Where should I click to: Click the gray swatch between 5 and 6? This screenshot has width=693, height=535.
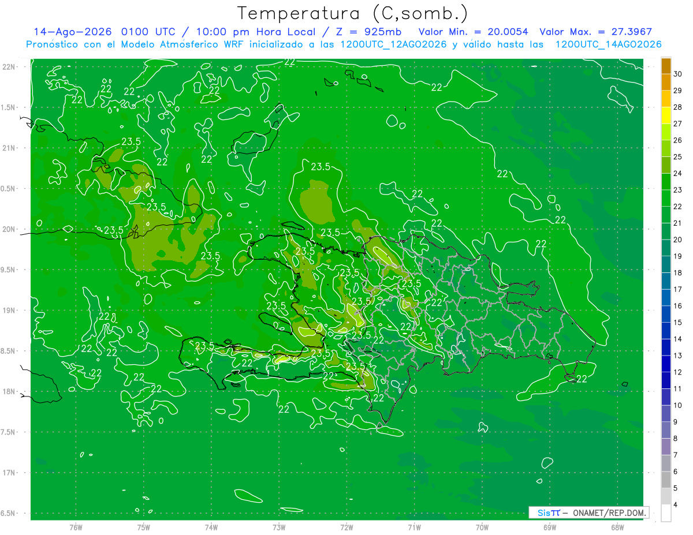(x=666, y=480)
